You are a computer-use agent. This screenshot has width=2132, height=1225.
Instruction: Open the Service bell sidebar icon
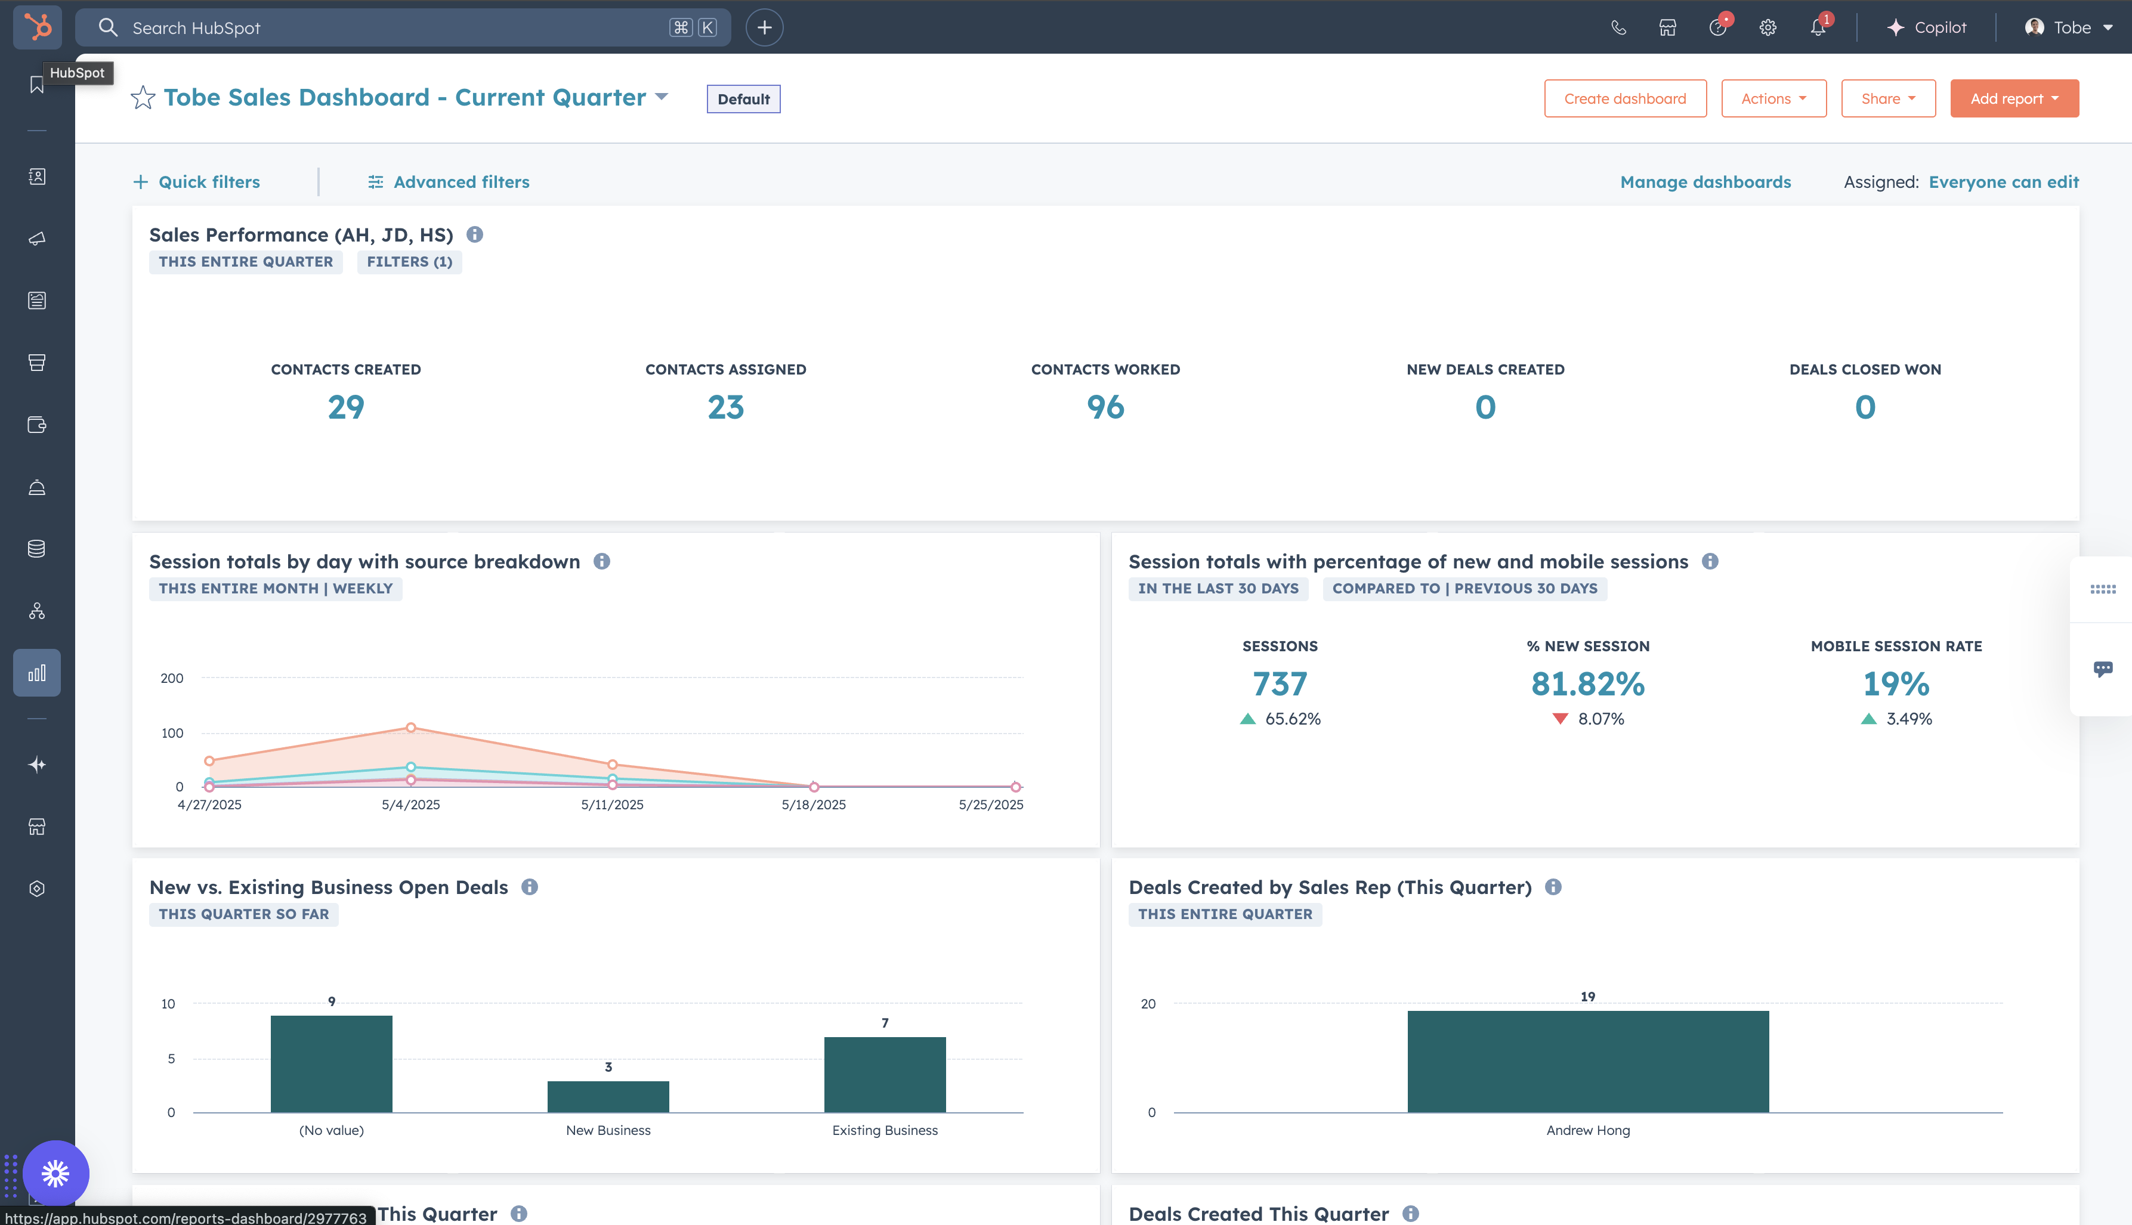[x=37, y=487]
